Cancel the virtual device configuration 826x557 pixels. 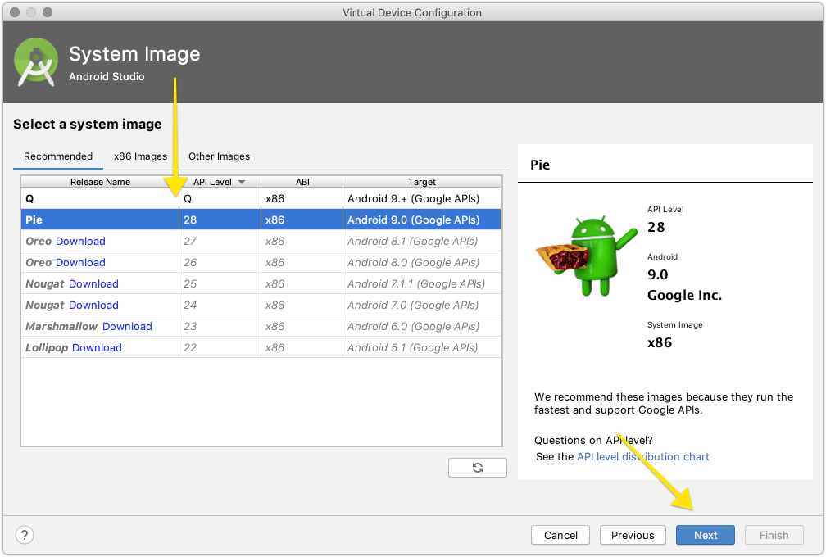click(560, 535)
